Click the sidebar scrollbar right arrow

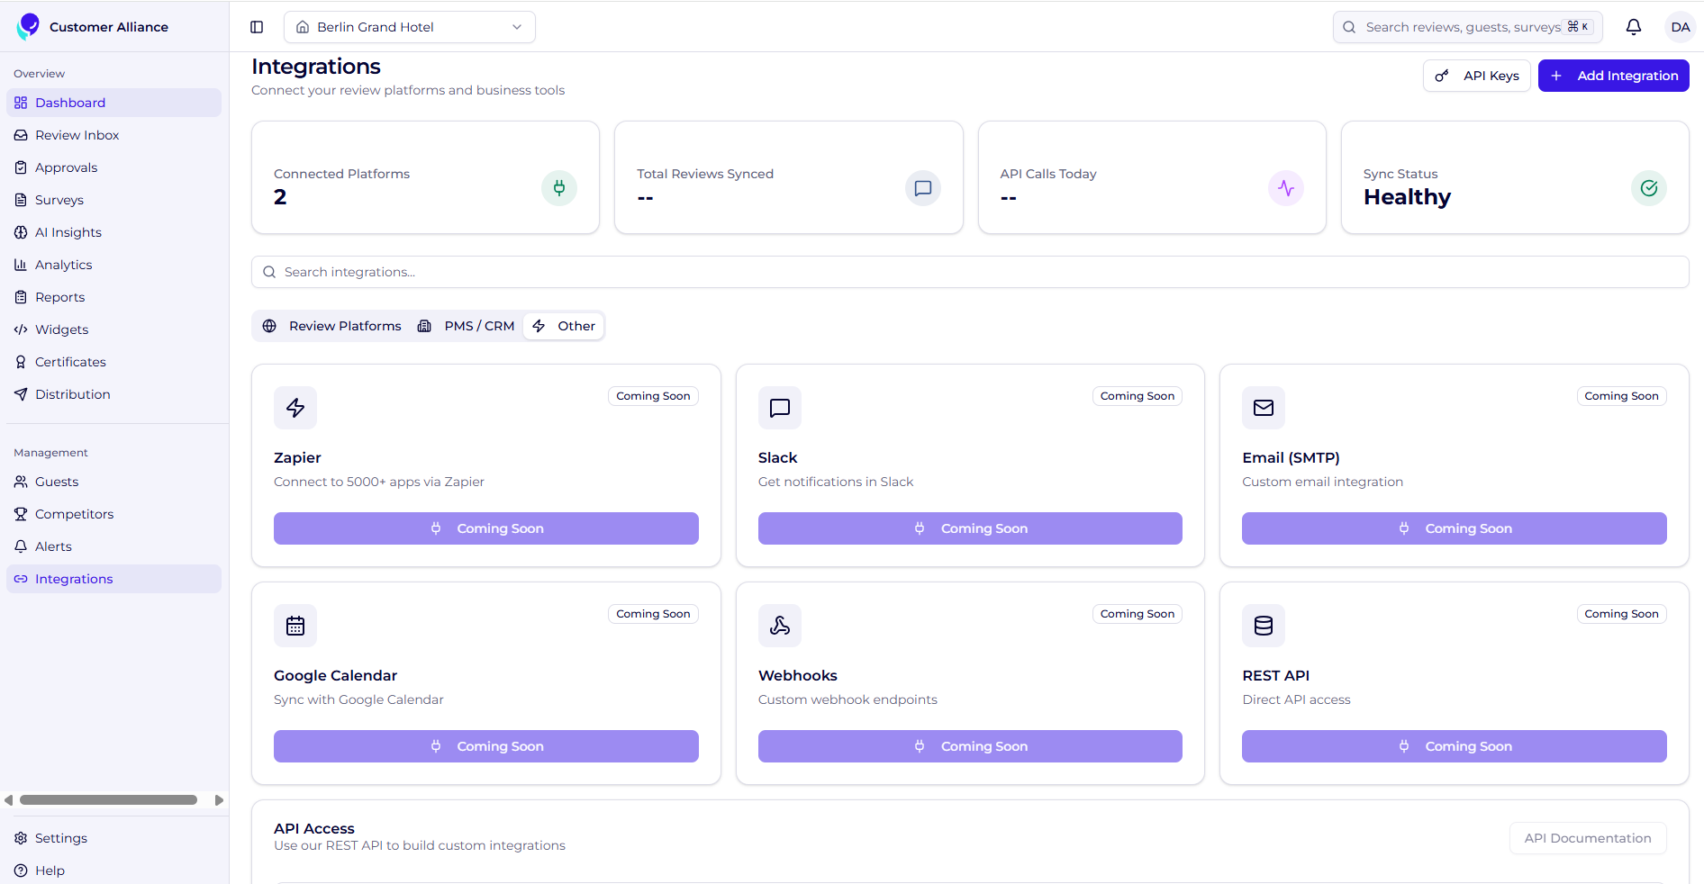pyautogui.click(x=219, y=799)
